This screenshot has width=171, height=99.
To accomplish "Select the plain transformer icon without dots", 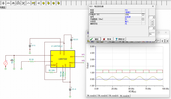I will point(23,3).
